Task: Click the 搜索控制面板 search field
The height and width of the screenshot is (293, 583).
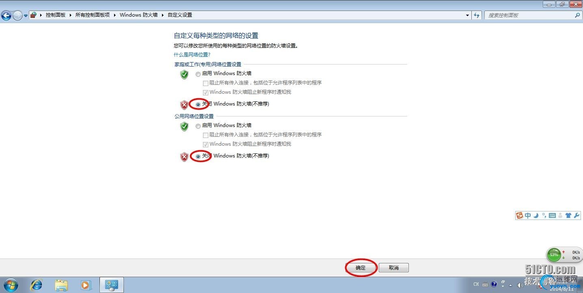Action: [529, 15]
